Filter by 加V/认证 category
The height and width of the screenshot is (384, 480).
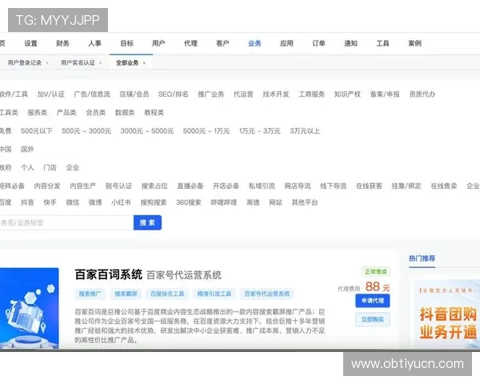click(x=51, y=94)
